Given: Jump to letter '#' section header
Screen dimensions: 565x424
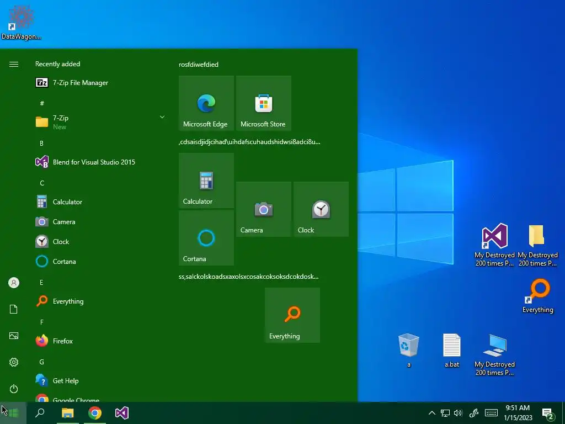Looking at the screenshot, I should (42, 103).
